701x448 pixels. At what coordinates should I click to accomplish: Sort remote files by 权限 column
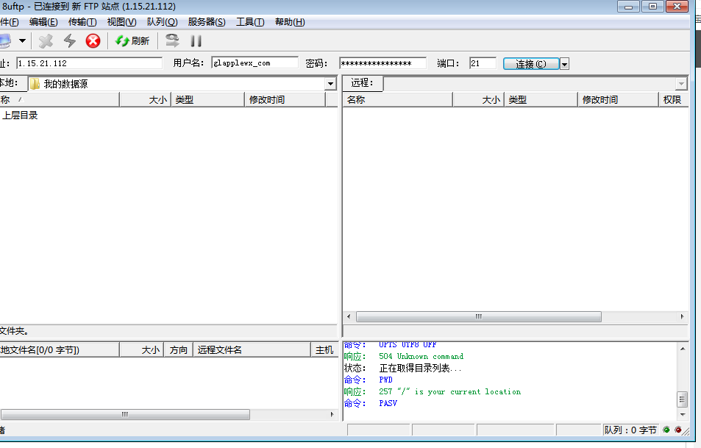tap(673, 100)
